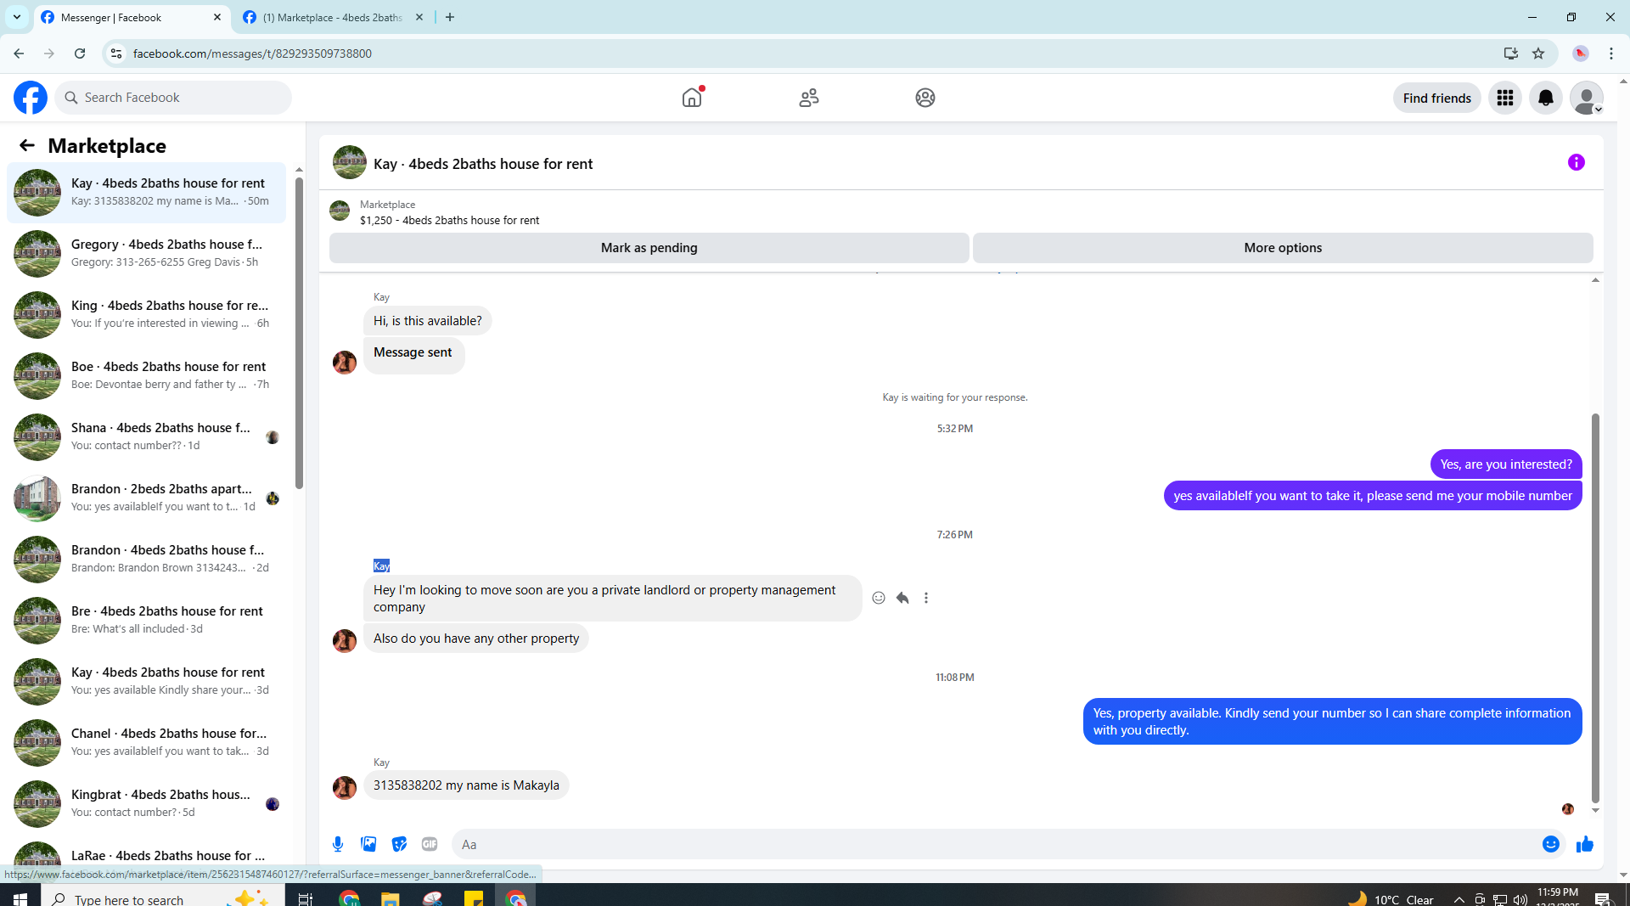Click 'Yes, are you interested?' message
The image size is (1630, 906).
(x=1506, y=464)
